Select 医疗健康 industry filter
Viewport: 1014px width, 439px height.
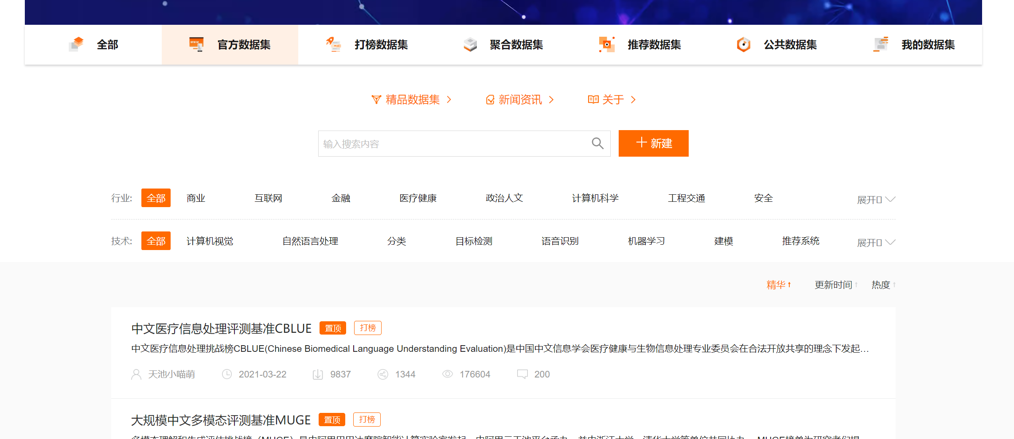click(x=417, y=198)
